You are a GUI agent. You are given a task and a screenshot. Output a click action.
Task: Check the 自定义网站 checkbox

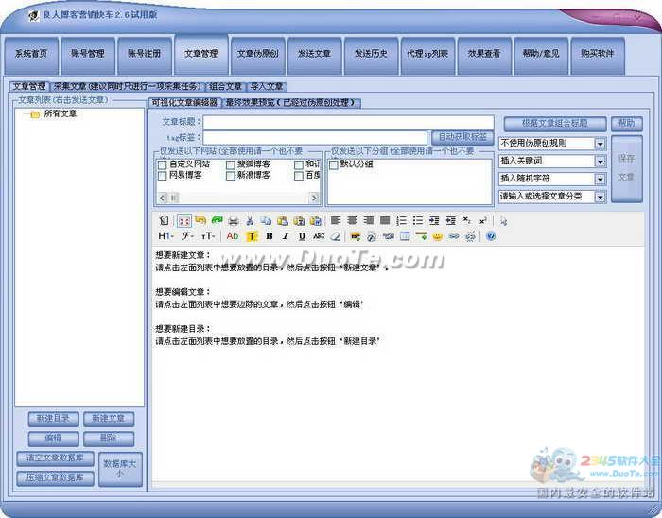coord(163,164)
